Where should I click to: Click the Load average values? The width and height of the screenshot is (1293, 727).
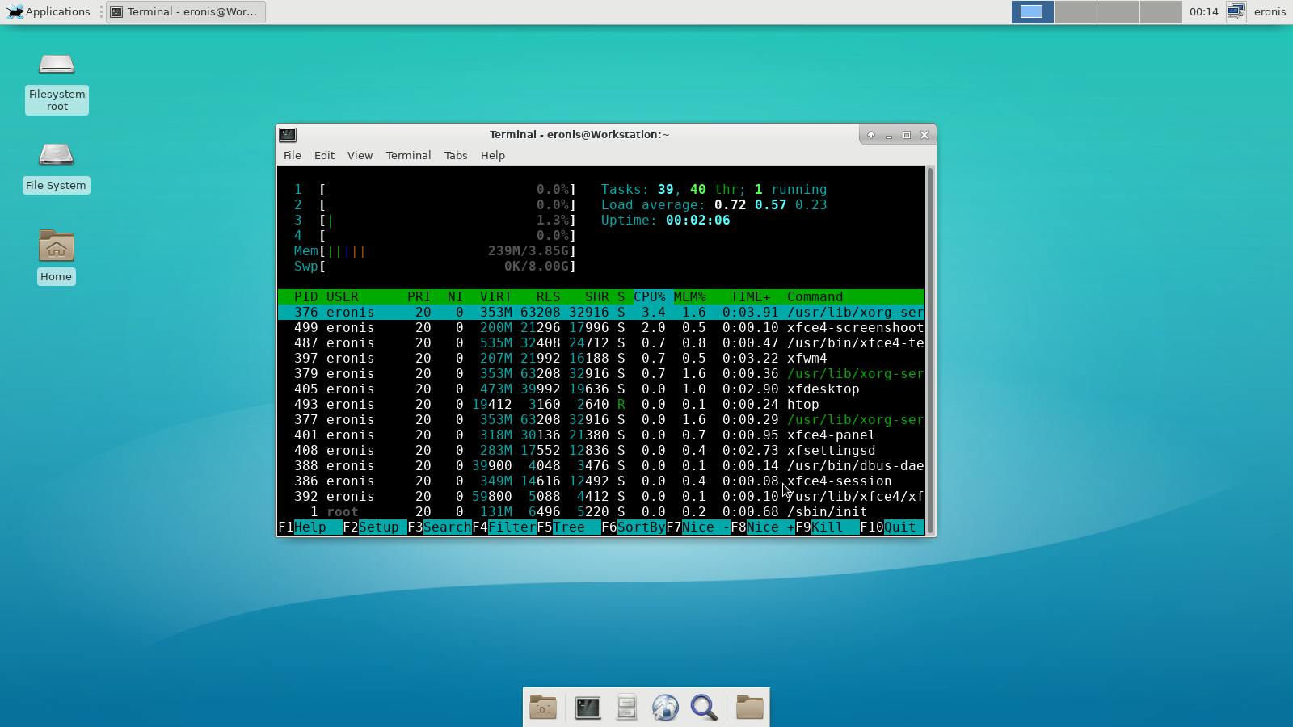click(x=770, y=204)
